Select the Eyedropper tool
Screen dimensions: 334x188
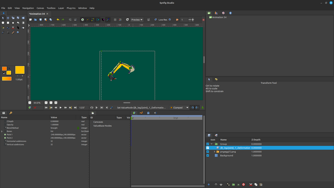point(3,33)
